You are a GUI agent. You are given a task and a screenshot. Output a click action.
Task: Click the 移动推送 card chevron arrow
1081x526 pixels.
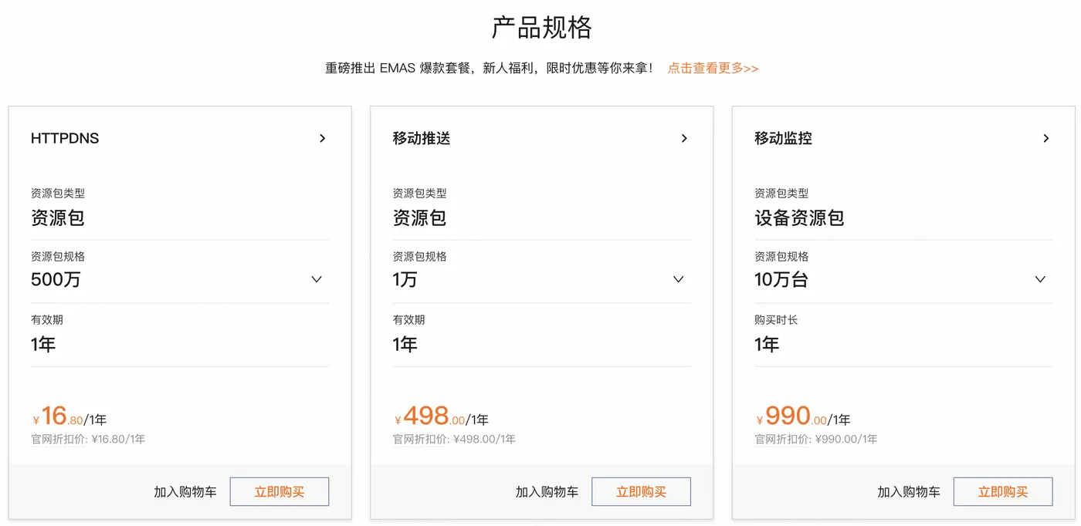(684, 138)
